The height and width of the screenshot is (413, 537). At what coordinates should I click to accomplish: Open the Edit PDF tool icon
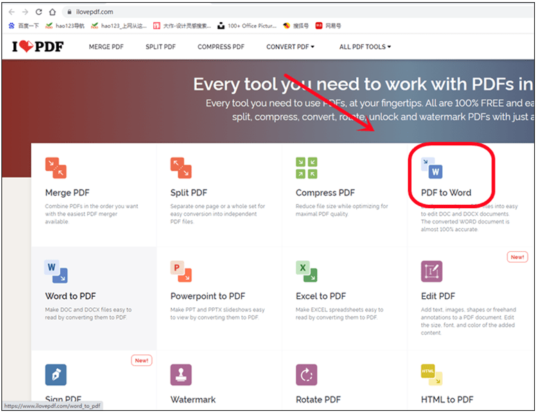pyautogui.click(x=432, y=271)
